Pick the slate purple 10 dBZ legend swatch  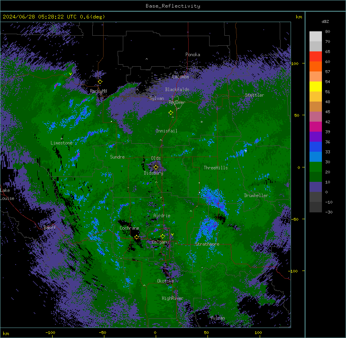click(315, 187)
